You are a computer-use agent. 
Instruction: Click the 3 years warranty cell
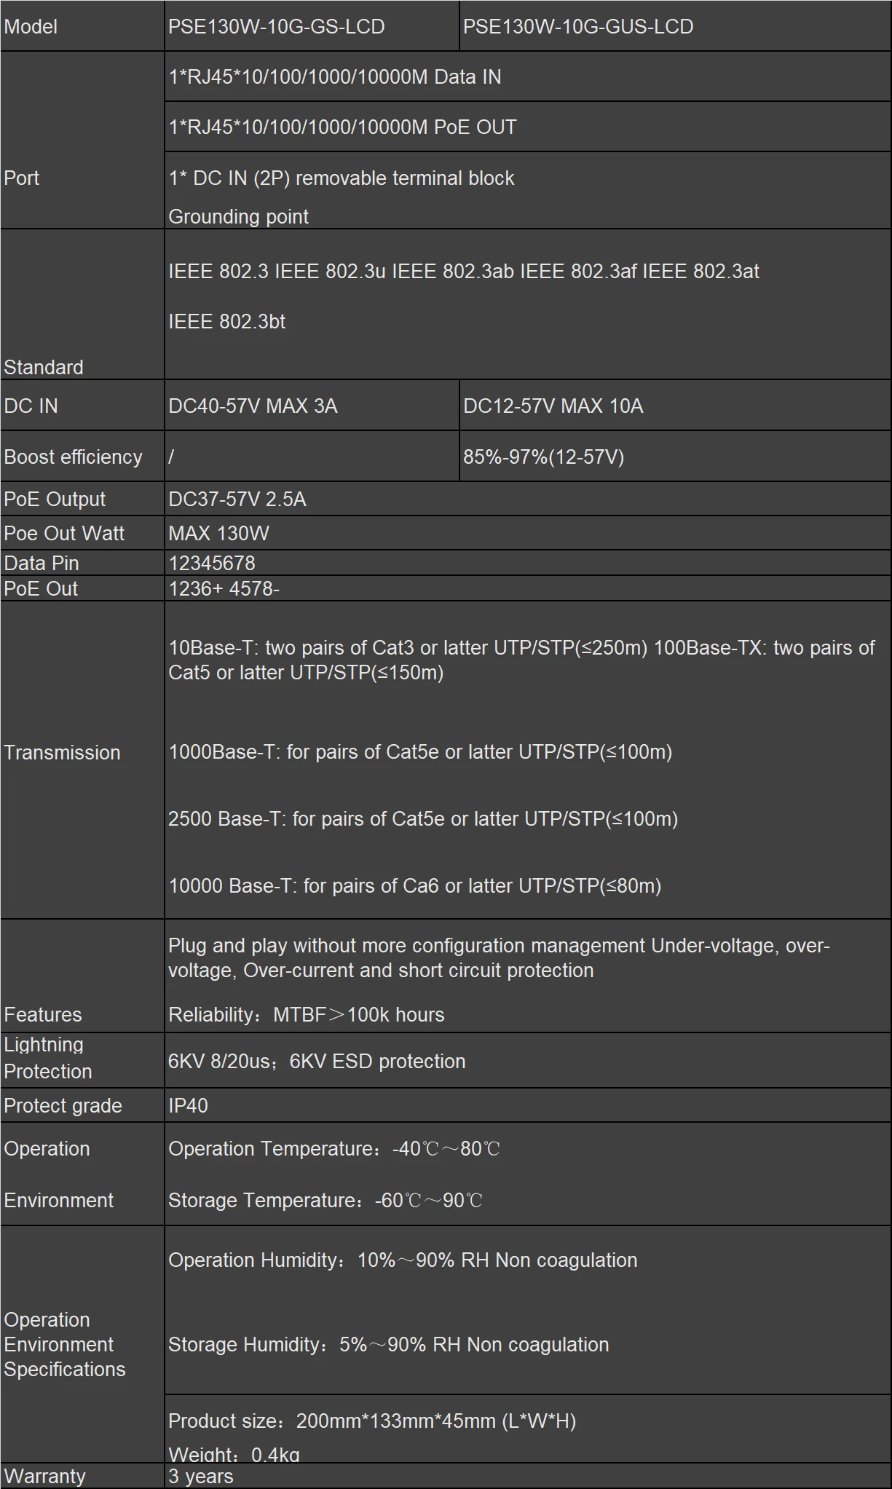[x=201, y=1476]
